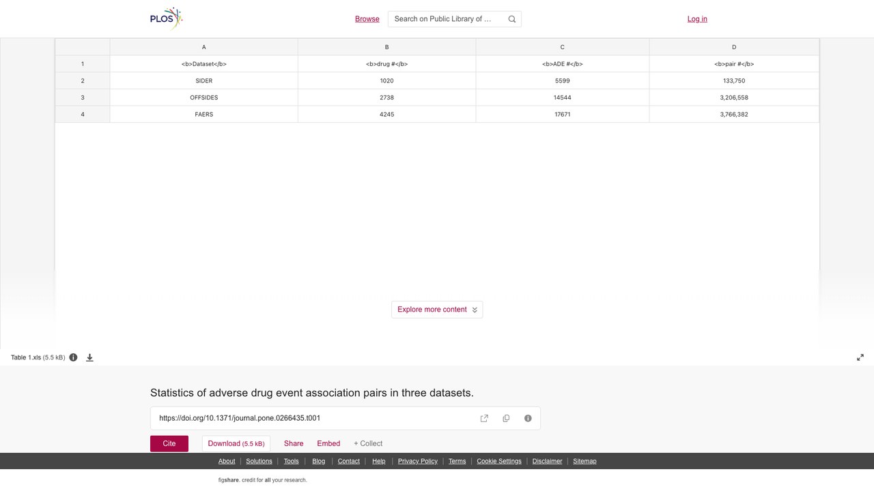Expand Explore more content

437,310
